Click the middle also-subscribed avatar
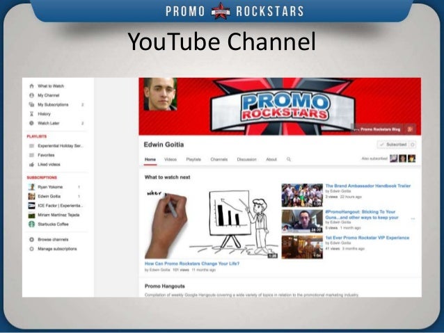444x333 pixels. point(402,159)
